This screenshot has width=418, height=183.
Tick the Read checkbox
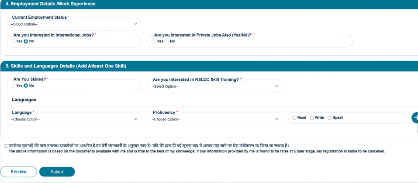pyautogui.click(x=294, y=118)
